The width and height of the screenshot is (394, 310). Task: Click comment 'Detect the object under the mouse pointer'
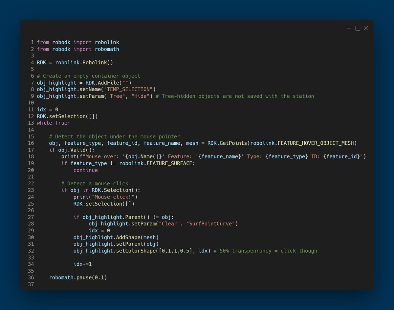click(x=118, y=136)
